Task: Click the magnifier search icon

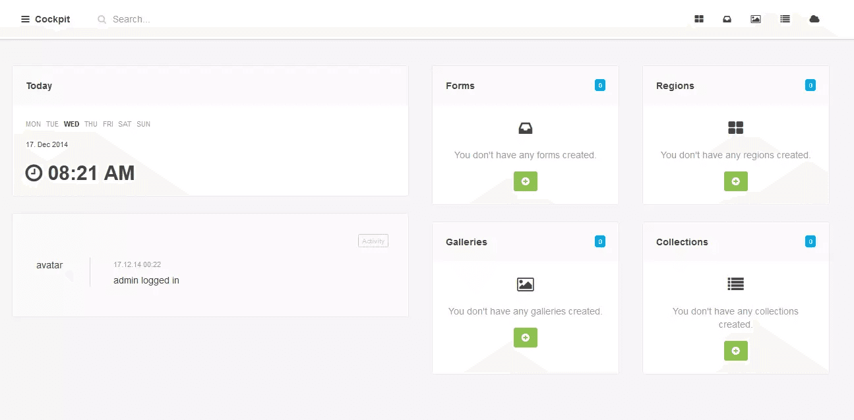Action: pyautogui.click(x=102, y=19)
